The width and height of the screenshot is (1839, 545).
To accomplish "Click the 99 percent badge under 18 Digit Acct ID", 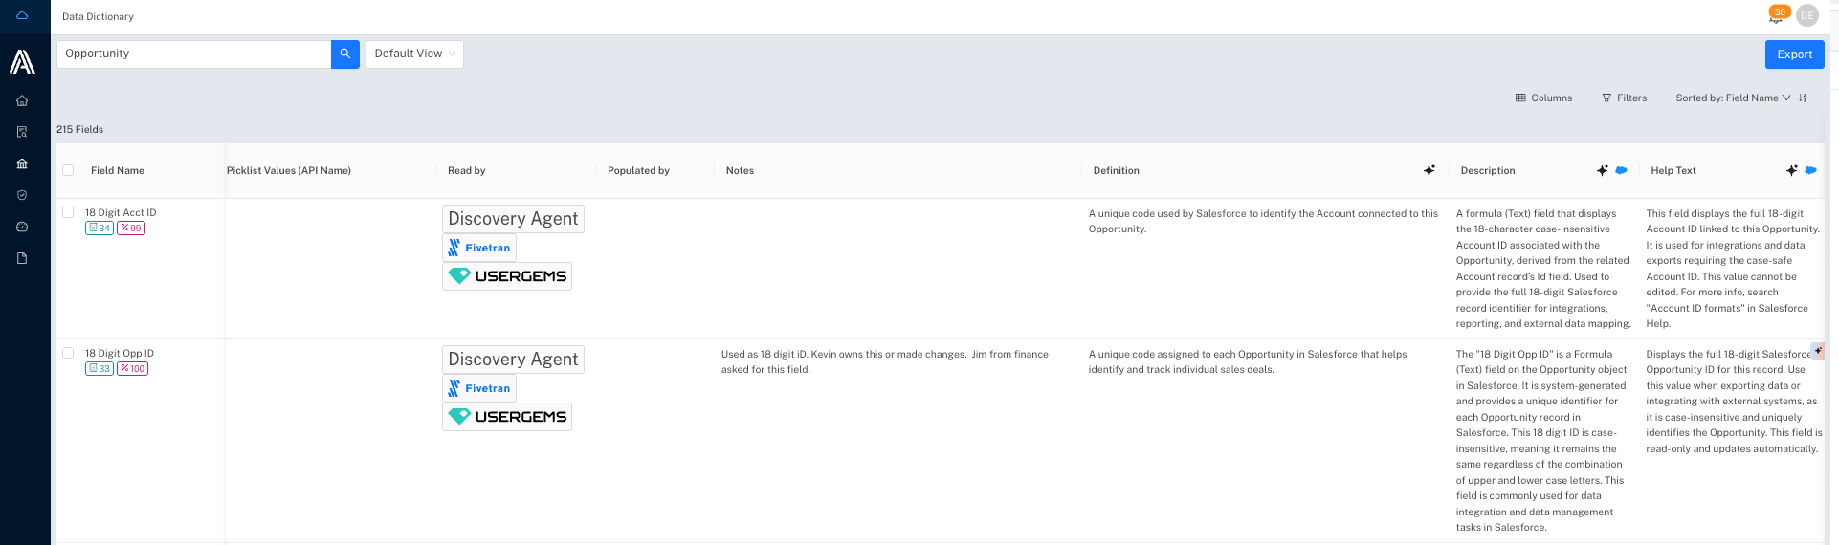I will click(131, 228).
